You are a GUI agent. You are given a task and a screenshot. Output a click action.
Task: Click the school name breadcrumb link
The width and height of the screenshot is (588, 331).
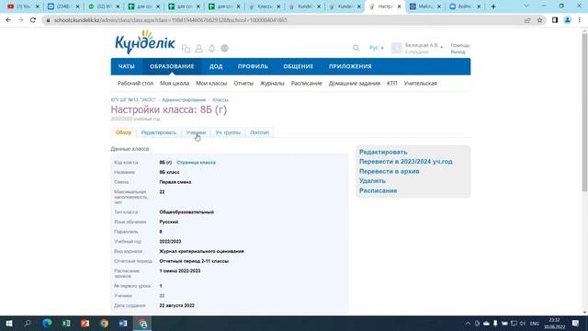(x=133, y=100)
